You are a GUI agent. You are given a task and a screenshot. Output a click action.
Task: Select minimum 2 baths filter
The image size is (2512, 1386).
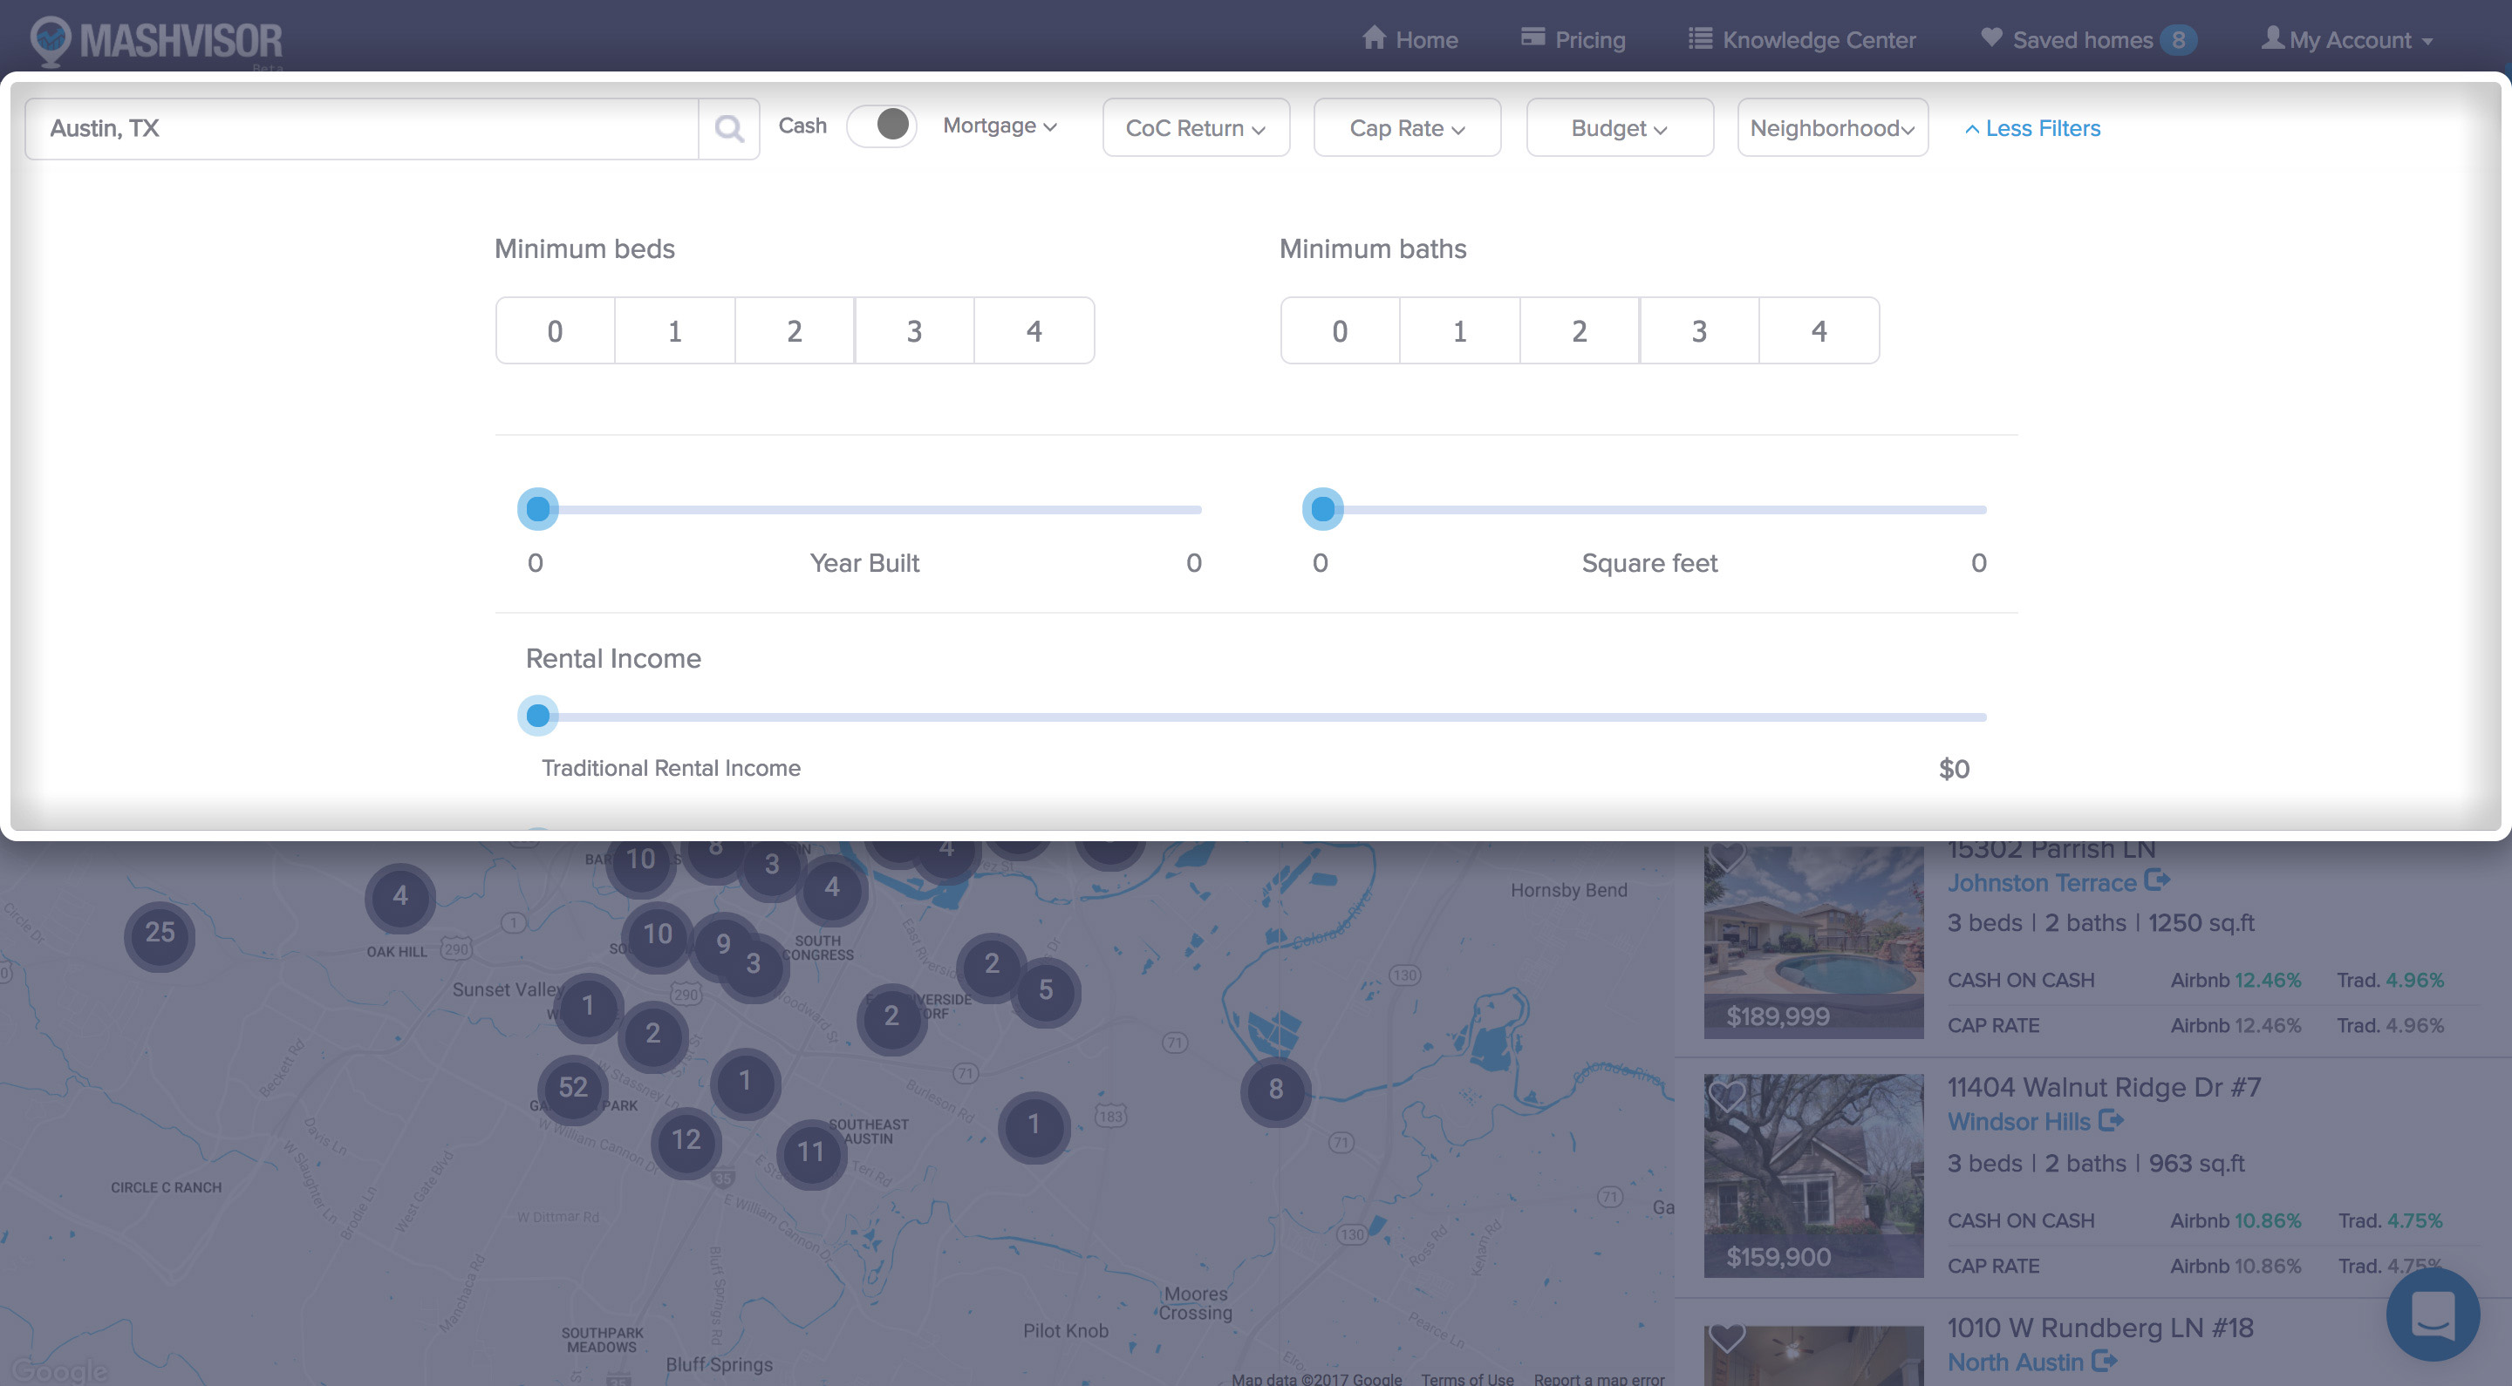pos(1578,330)
